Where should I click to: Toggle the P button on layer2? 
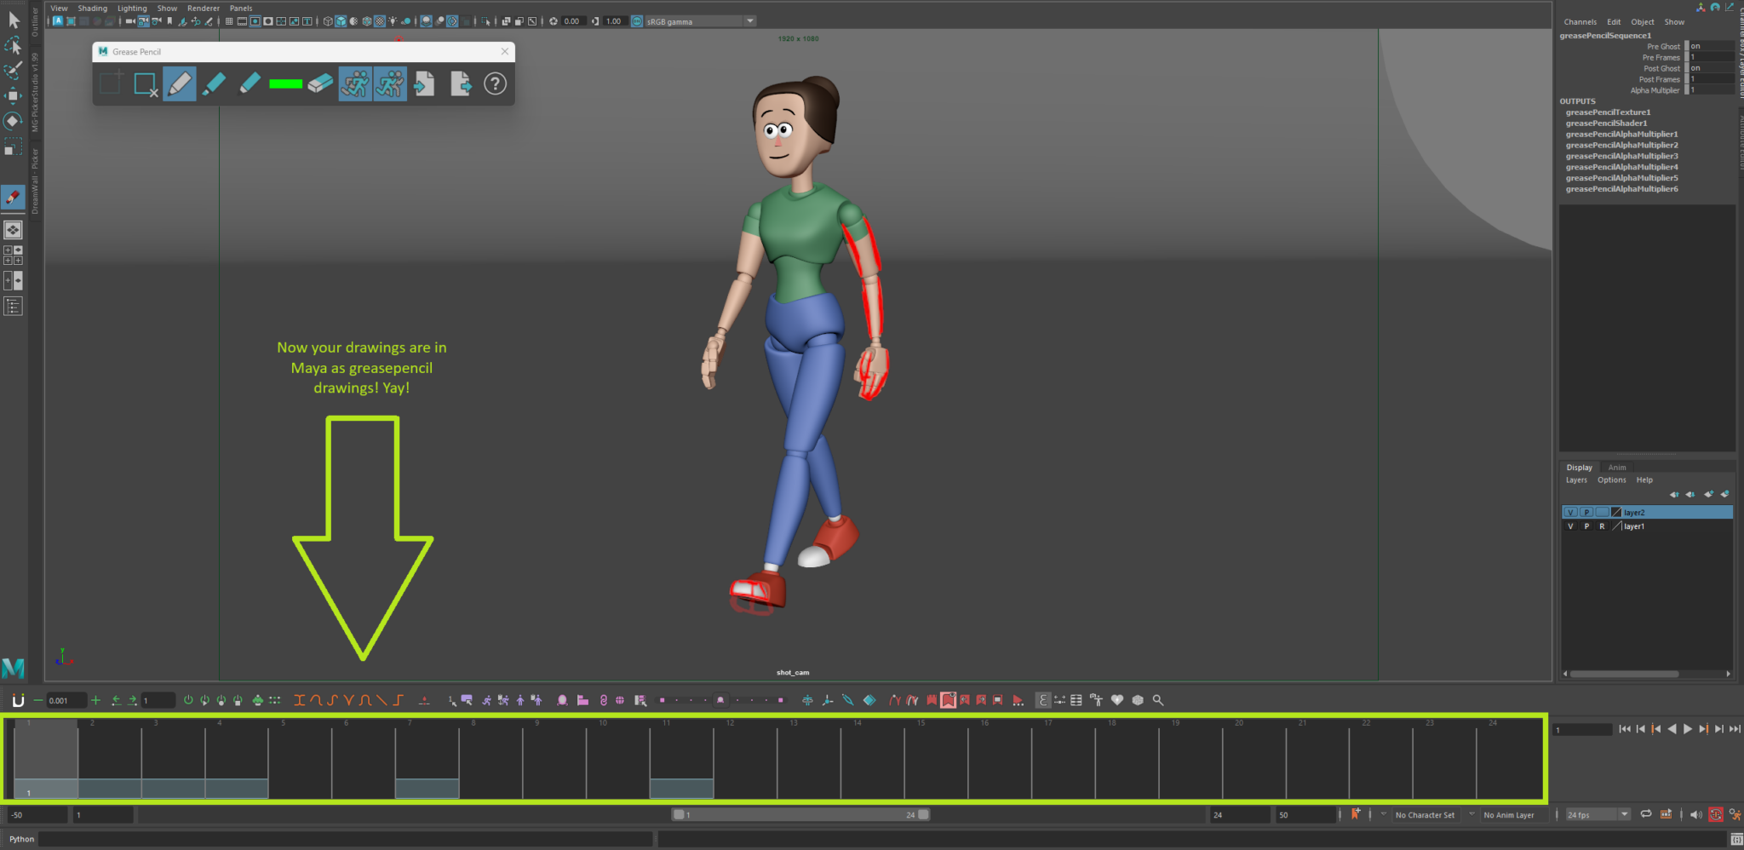pos(1586,512)
